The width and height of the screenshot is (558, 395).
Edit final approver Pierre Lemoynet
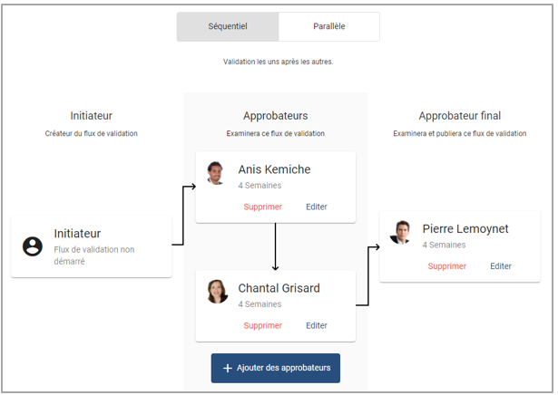(x=501, y=266)
